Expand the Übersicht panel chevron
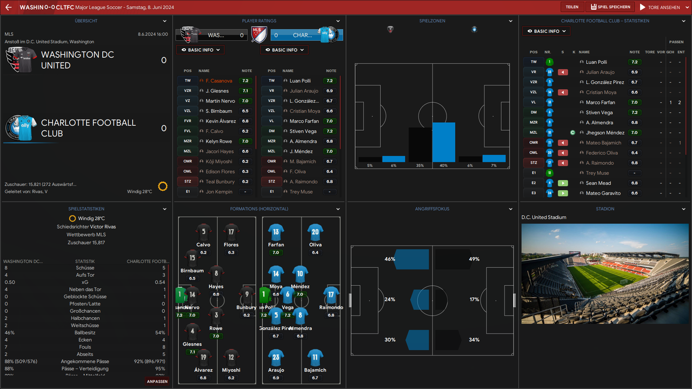The height and width of the screenshot is (389, 692). click(165, 21)
